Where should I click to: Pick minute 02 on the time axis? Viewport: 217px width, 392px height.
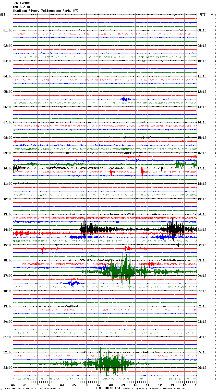[x=37, y=385]
